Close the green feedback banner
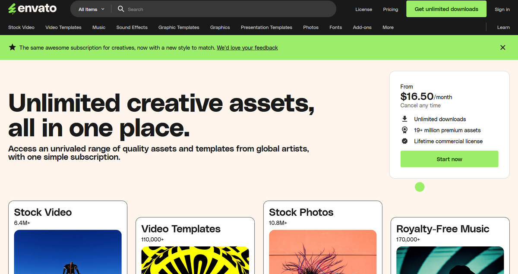The width and height of the screenshot is (518, 274). point(502,47)
